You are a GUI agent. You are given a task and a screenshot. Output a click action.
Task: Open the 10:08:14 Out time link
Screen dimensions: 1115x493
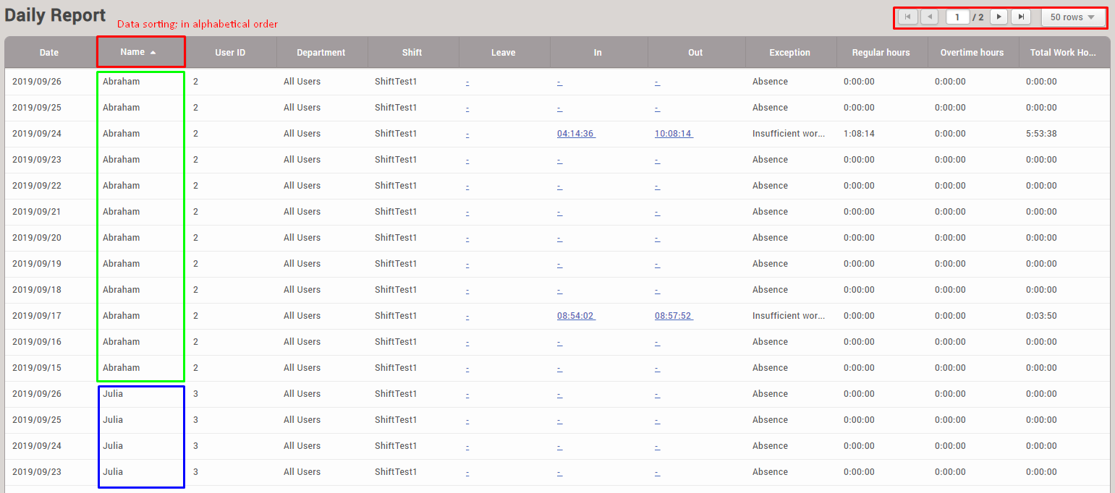pyautogui.click(x=674, y=134)
